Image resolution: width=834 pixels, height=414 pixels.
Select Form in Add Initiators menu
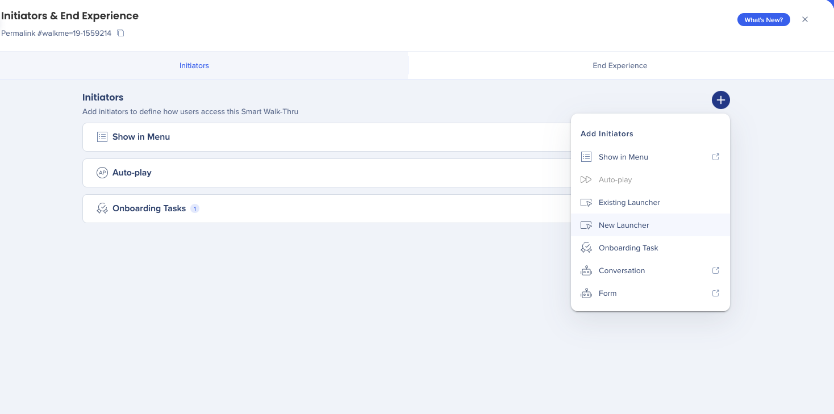click(607, 293)
